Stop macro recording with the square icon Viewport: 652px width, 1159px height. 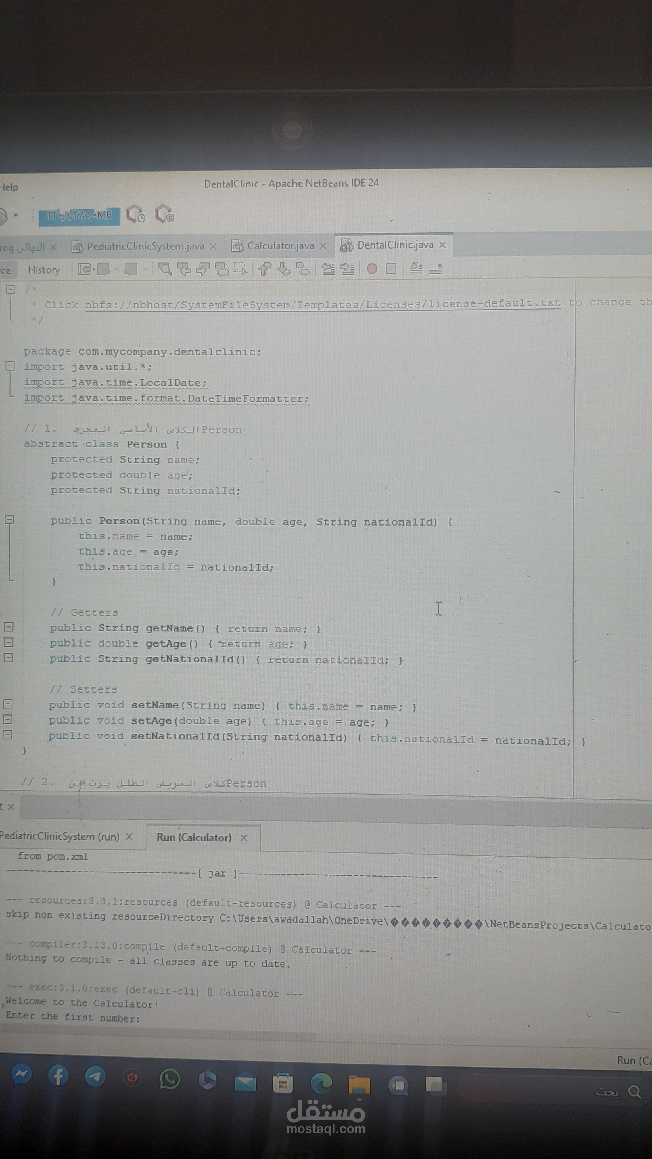391,269
